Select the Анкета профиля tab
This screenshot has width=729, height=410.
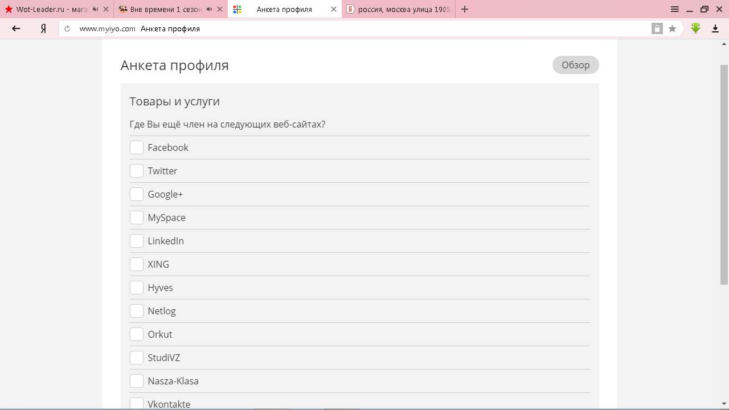pos(285,9)
